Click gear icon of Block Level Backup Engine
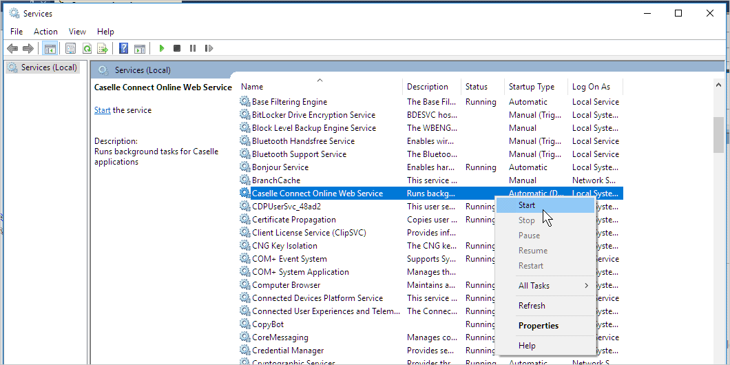Screen dimensions: 730x365 [245, 127]
